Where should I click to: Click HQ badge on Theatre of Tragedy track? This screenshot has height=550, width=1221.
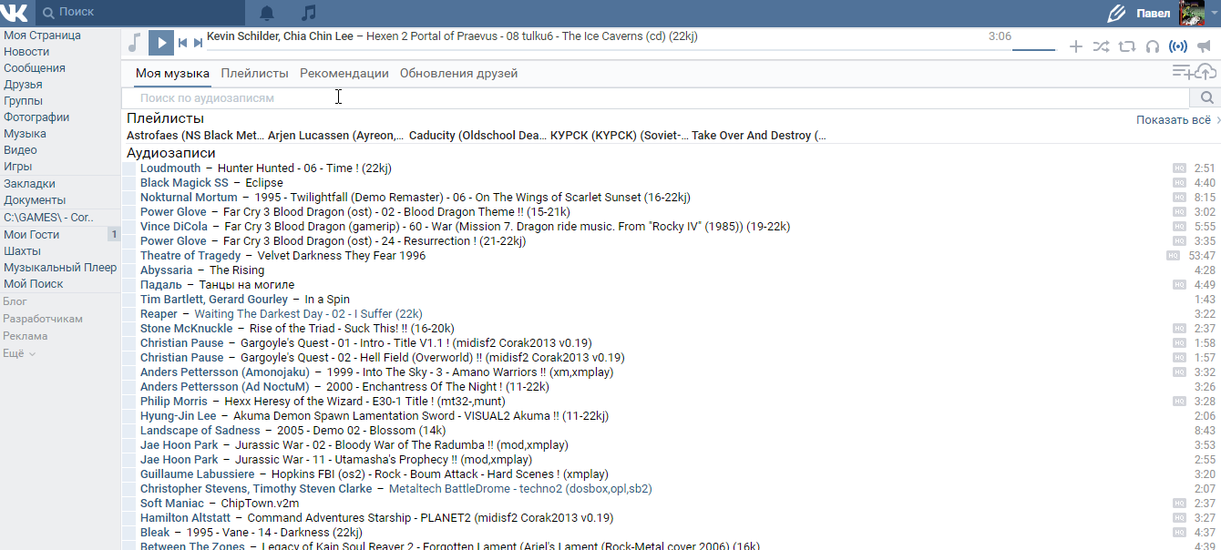click(1174, 256)
